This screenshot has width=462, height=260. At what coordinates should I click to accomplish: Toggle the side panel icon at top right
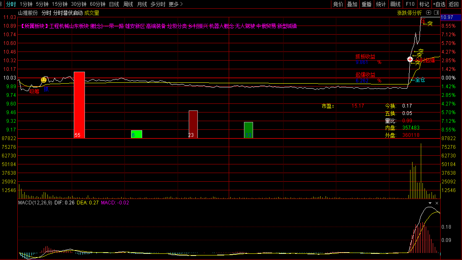[436, 13]
